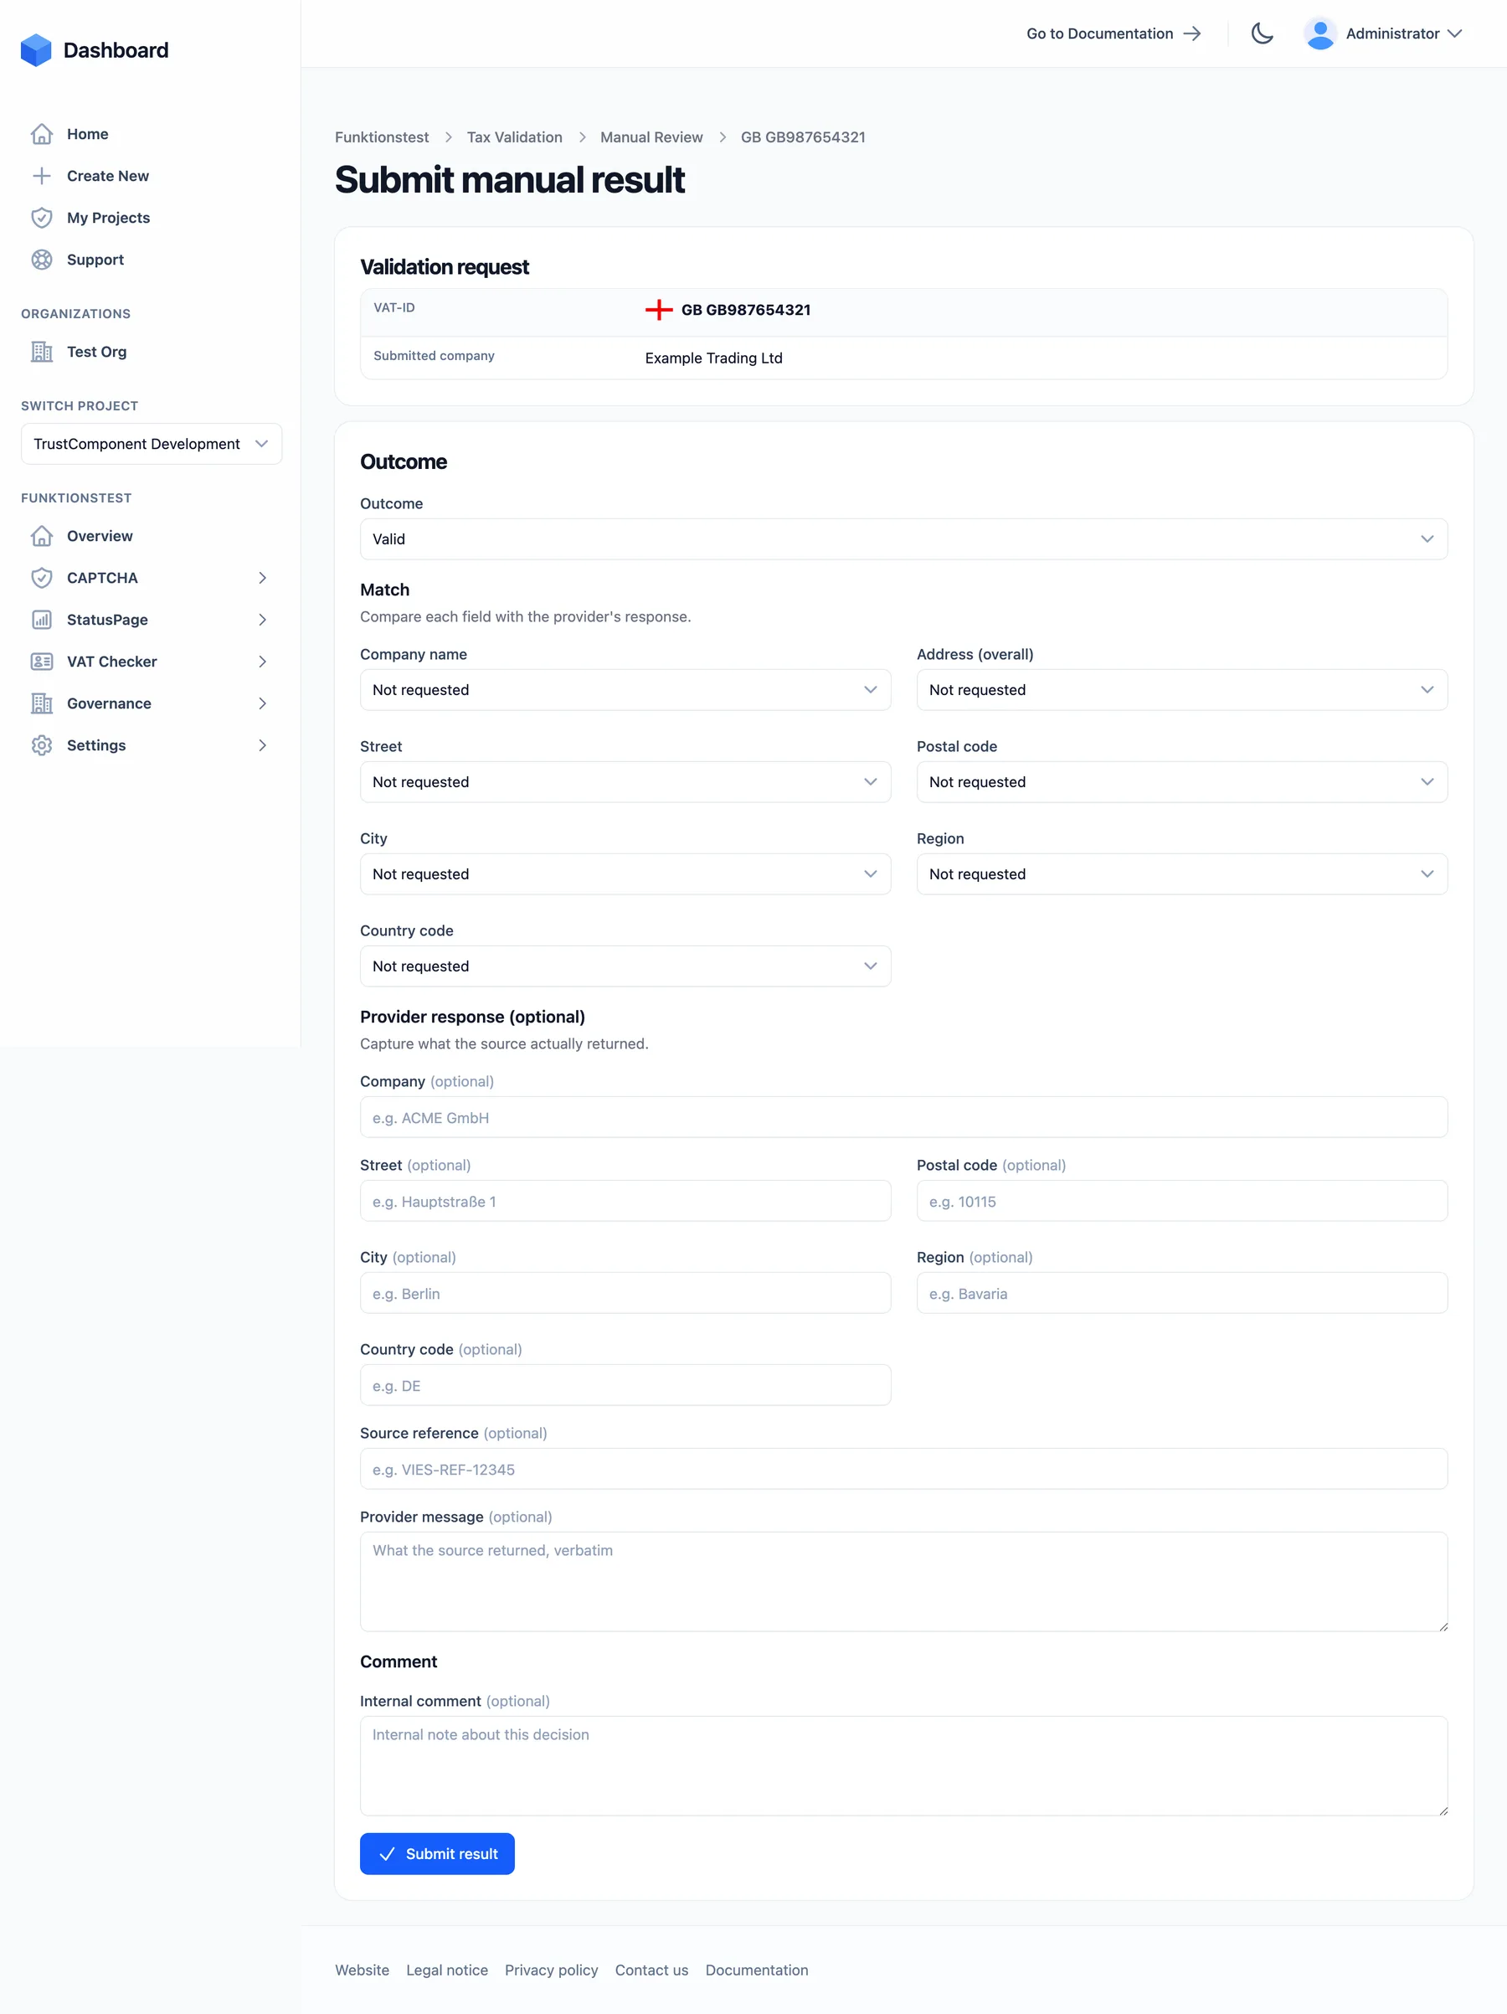Click the Settings gear icon
The height and width of the screenshot is (2014, 1507).
click(42, 744)
